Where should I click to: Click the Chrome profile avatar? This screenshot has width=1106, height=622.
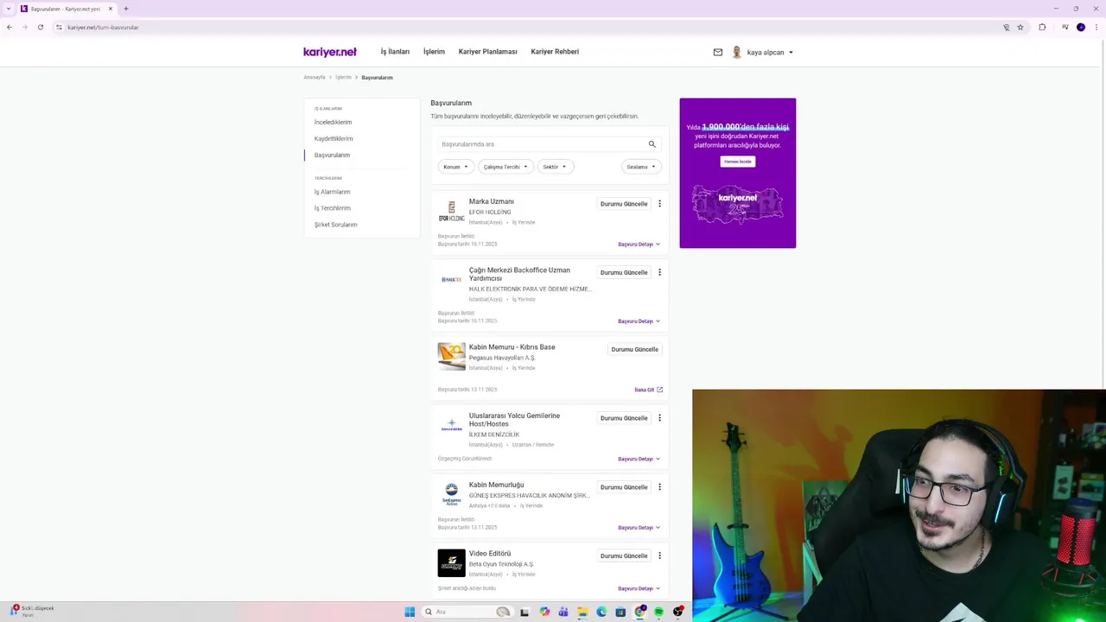coord(1081,27)
